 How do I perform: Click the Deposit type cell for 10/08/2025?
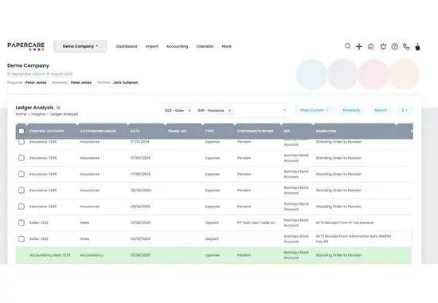[212, 222]
